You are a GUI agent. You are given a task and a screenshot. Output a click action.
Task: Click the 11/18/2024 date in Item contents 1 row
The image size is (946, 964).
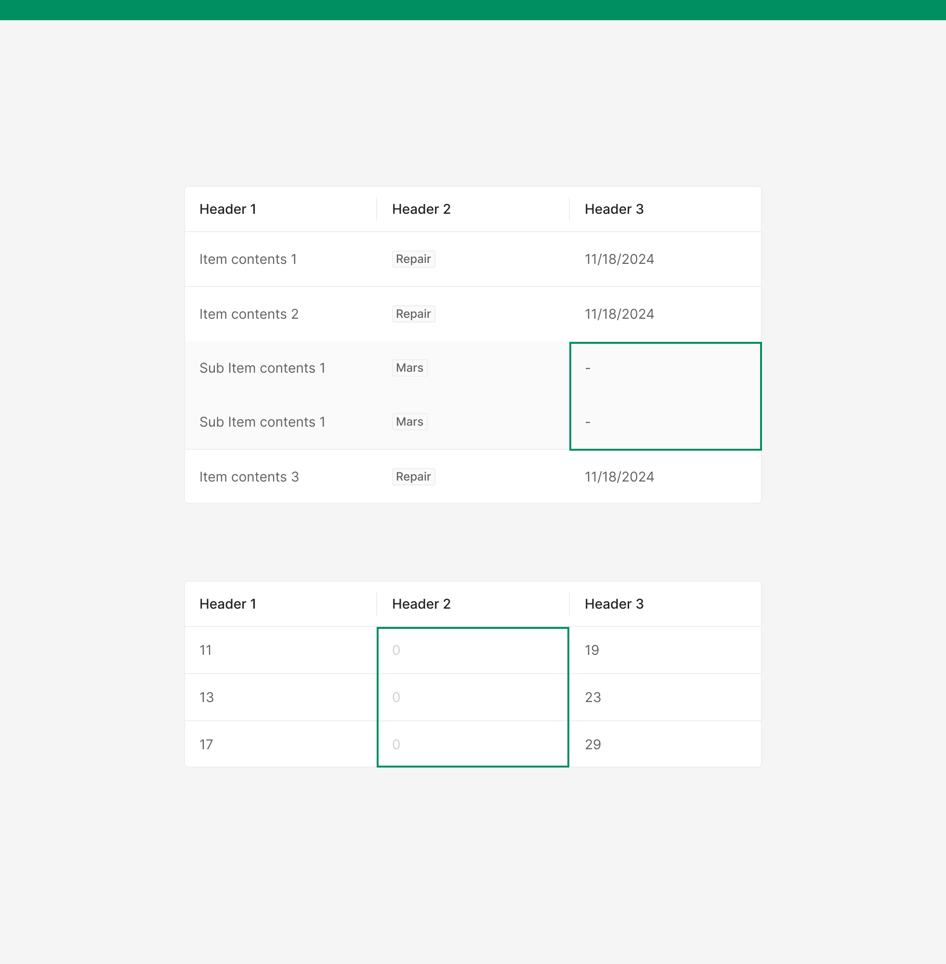click(x=619, y=259)
